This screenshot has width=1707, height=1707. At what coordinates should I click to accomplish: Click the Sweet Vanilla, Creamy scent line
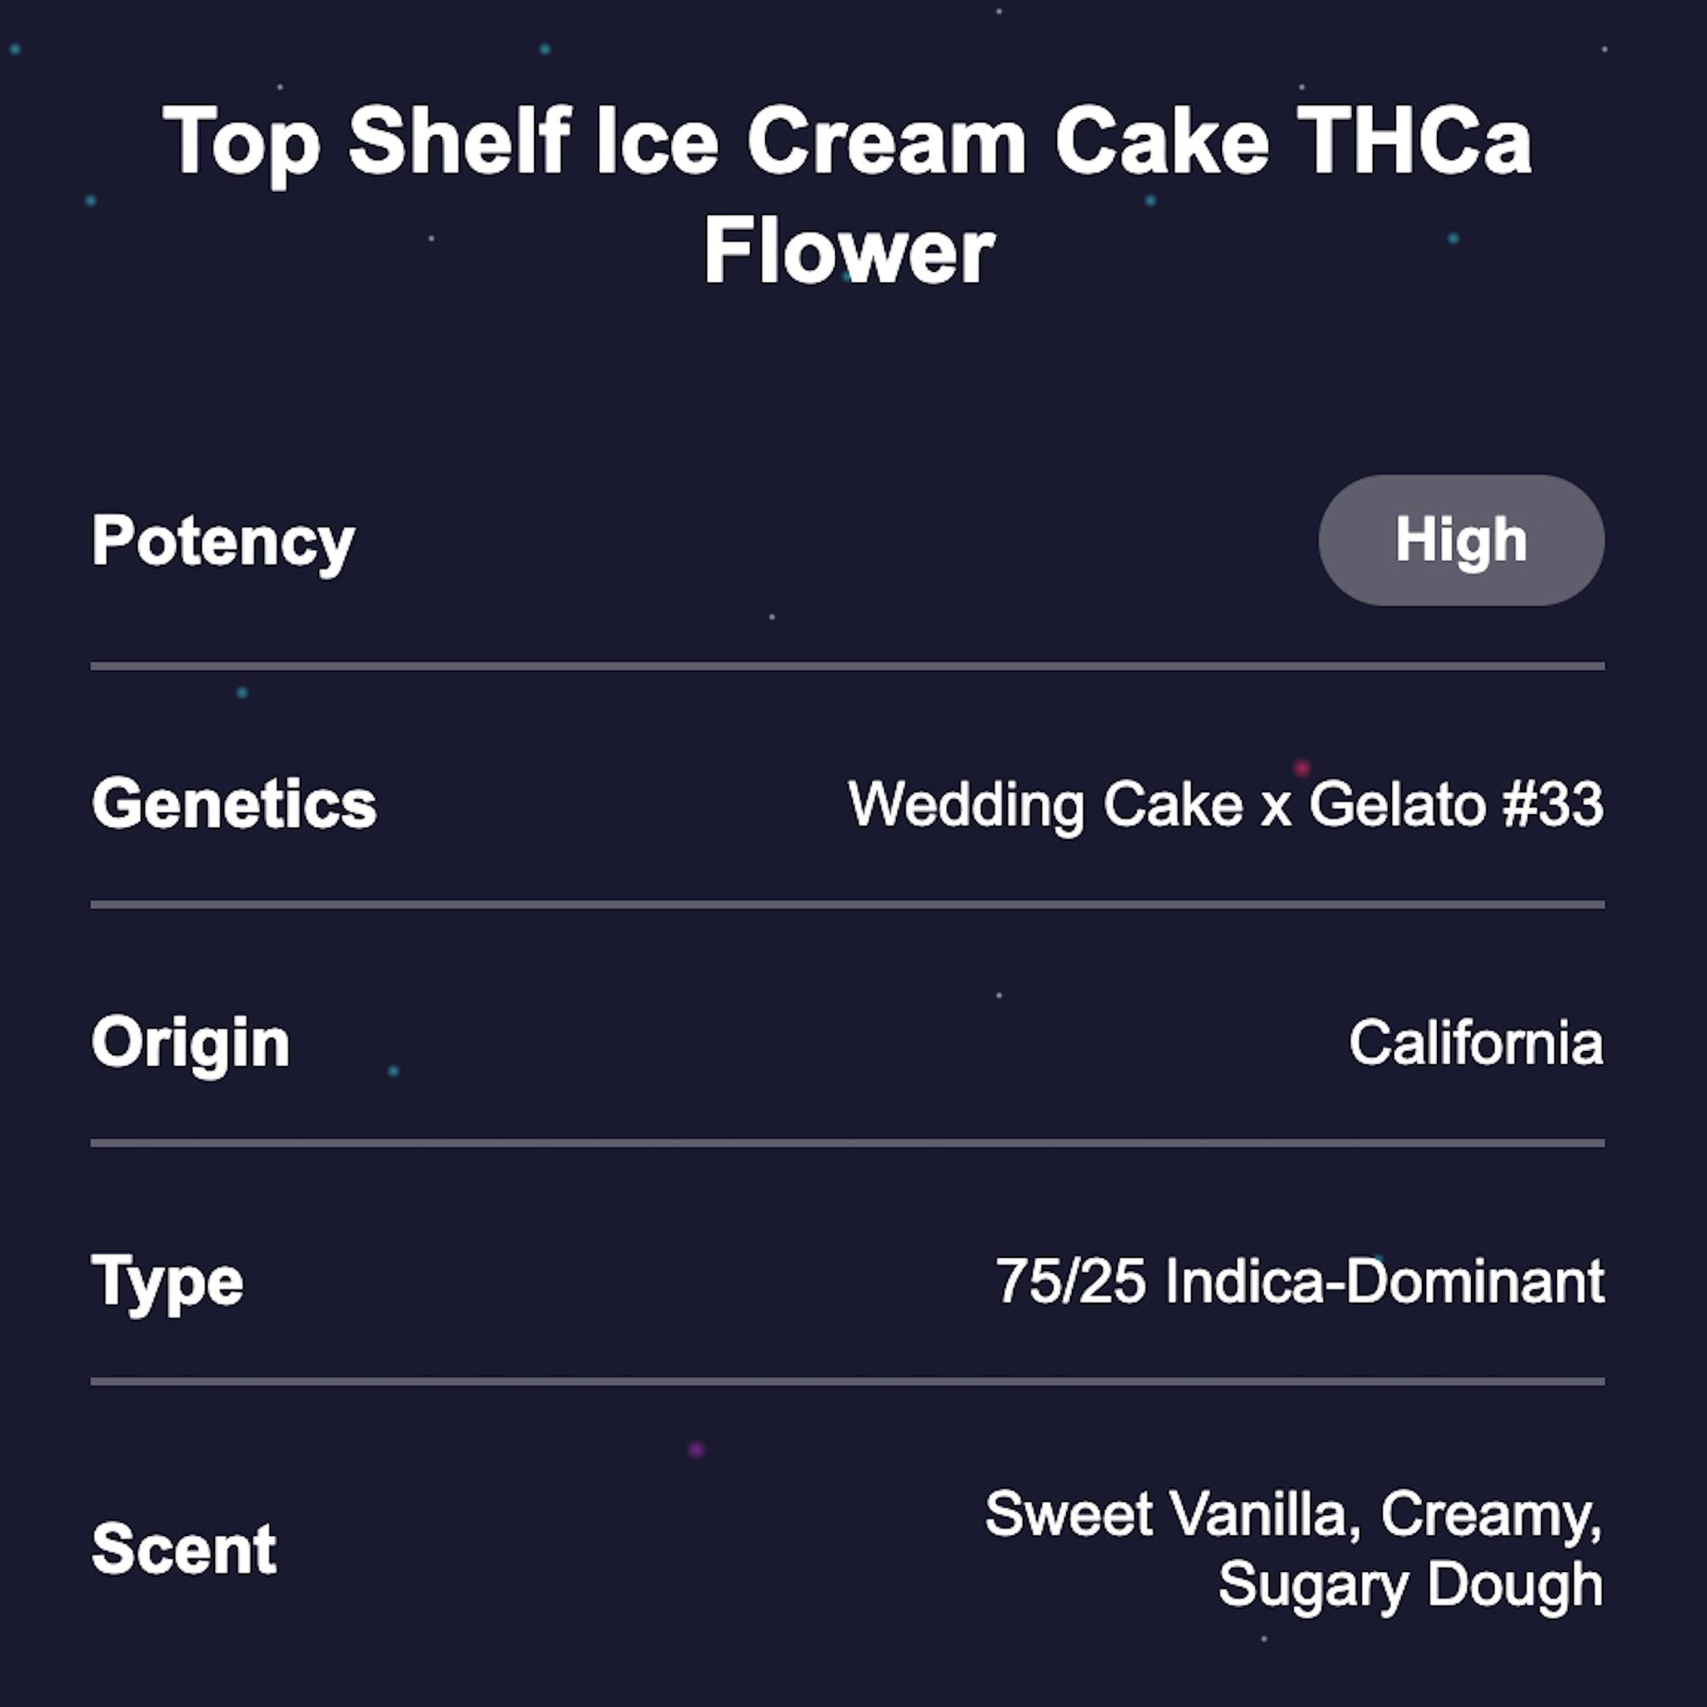point(1293,1514)
